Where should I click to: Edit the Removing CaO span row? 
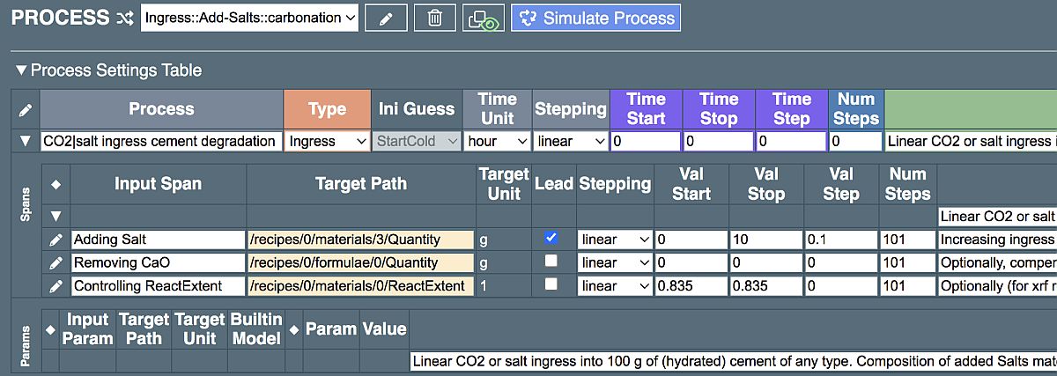coord(55,262)
